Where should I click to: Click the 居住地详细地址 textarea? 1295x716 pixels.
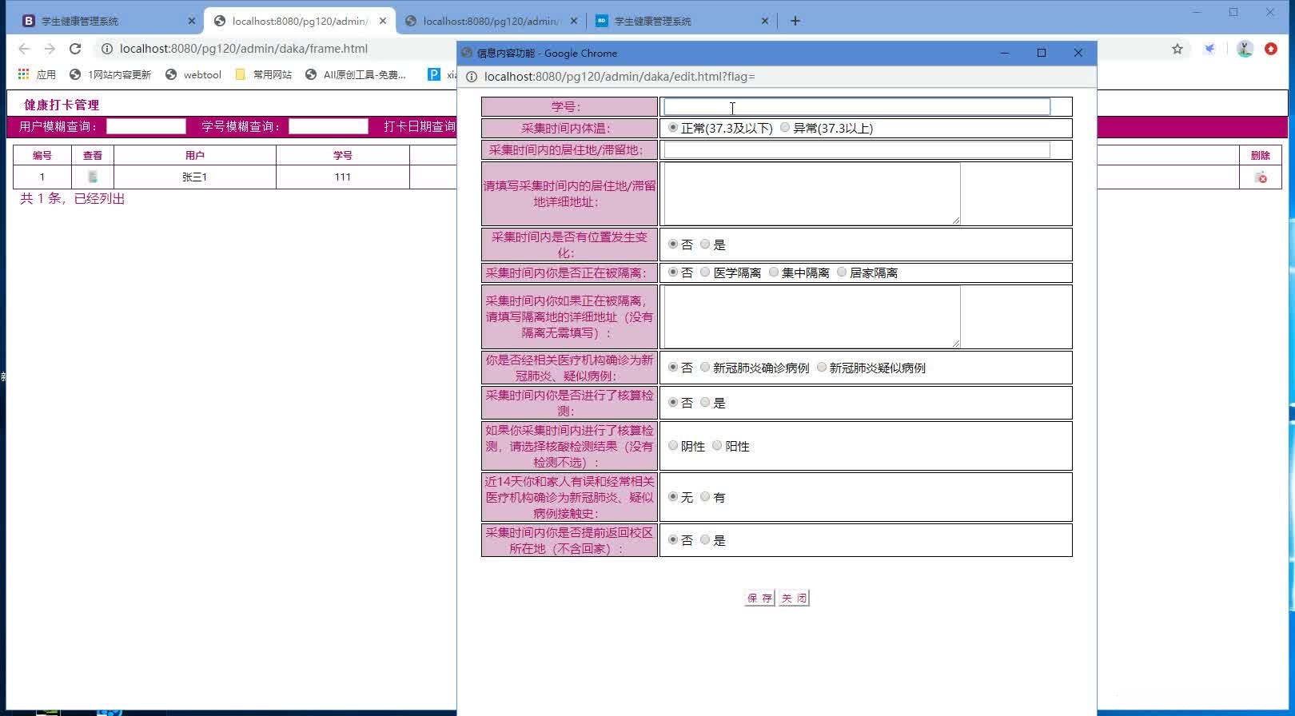pyautogui.click(x=812, y=193)
